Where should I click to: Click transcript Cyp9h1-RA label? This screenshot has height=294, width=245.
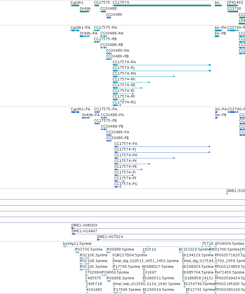tap(80, 28)
